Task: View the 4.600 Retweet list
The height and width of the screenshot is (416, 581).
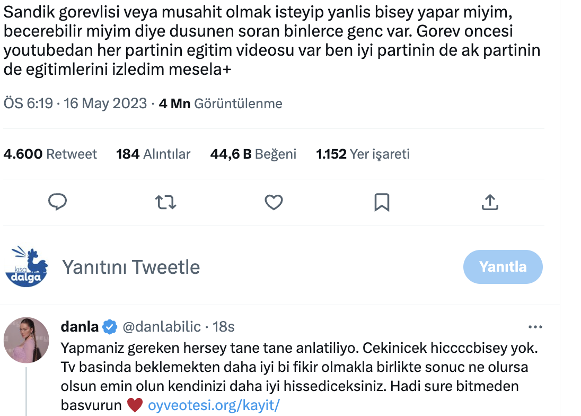Action: tap(50, 154)
